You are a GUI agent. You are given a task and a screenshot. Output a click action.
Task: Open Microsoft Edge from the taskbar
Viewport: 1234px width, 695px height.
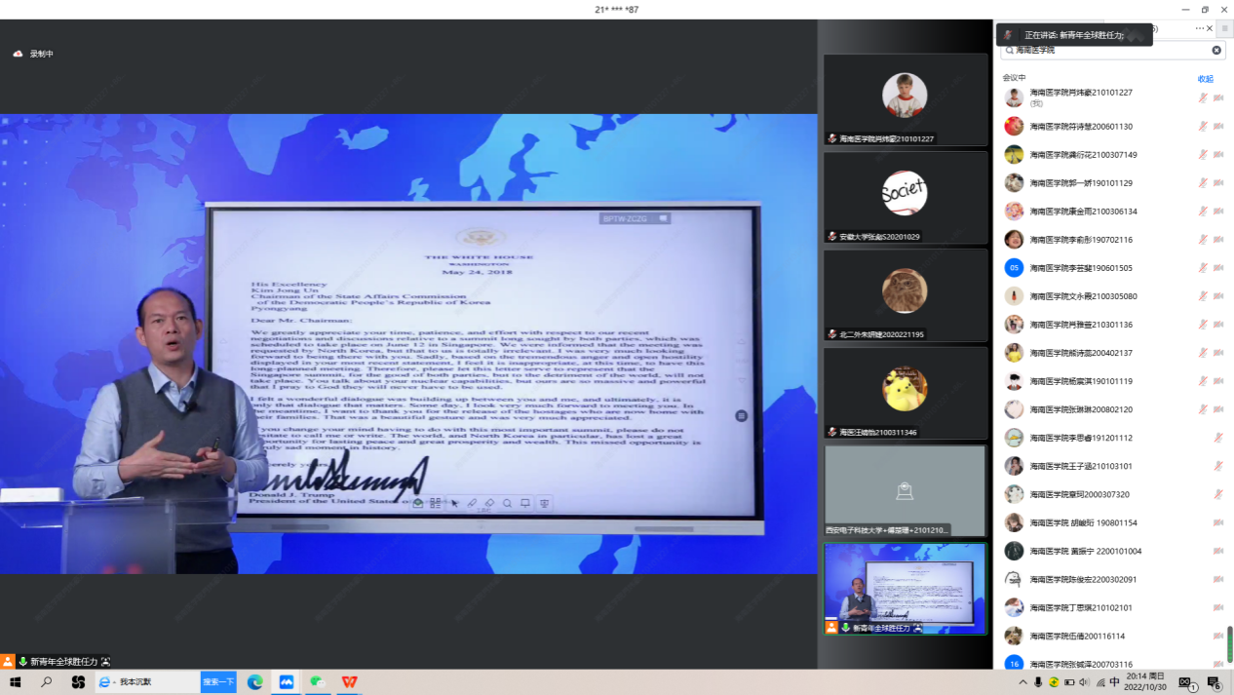255,682
